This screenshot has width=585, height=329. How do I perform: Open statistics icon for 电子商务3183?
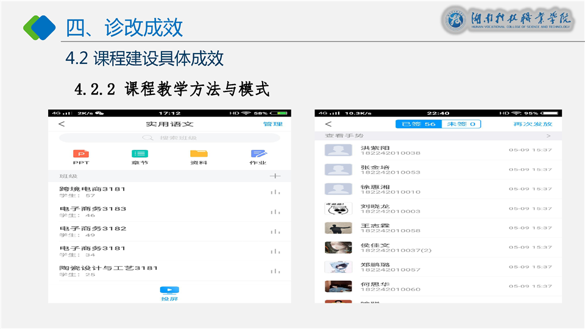click(x=275, y=212)
